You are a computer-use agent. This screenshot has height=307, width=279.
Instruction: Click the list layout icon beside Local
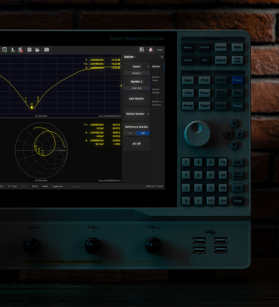tap(142, 50)
